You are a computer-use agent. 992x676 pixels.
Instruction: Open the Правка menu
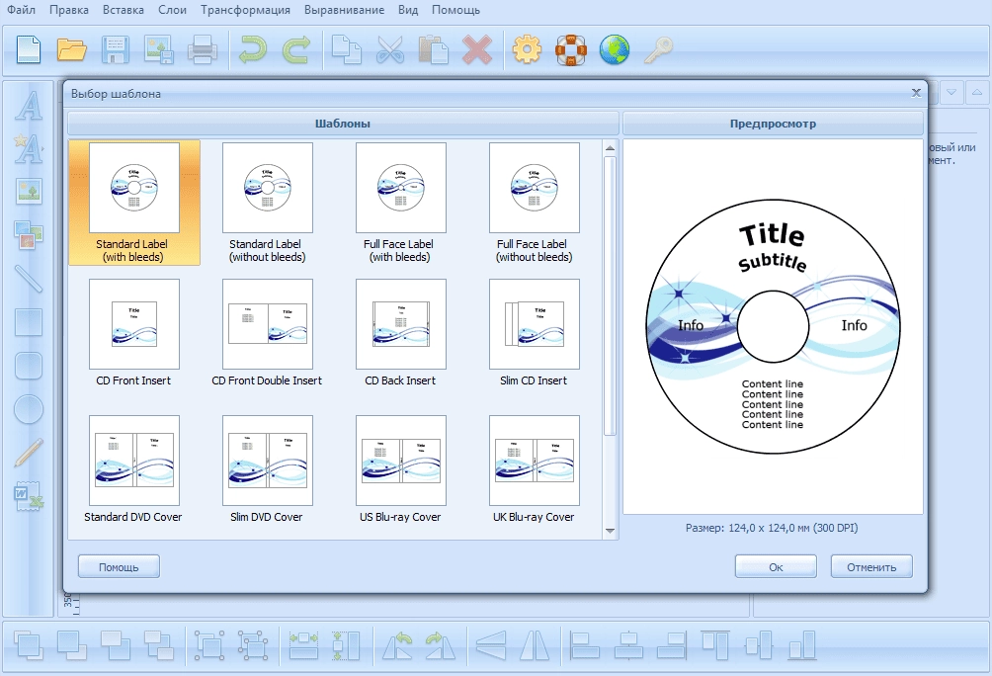[69, 10]
